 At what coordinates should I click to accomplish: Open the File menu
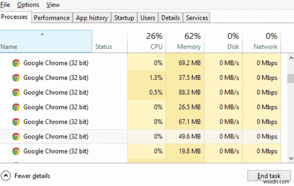click(5, 5)
